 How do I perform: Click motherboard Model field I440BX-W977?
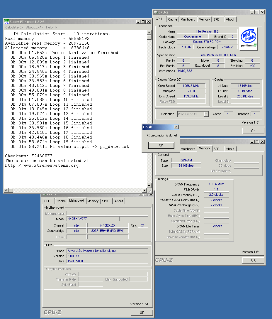pyautogui.click(x=93, y=219)
